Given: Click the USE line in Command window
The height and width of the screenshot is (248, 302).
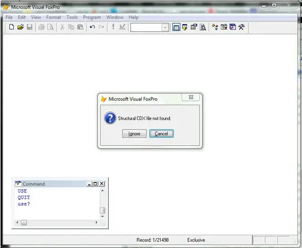Looking at the screenshot, I should [22, 191].
